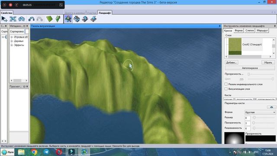The width and height of the screenshot is (277, 156).
Task: Stop the screen recording with red button
Action: pyautogui.click(x=10, y=5)
